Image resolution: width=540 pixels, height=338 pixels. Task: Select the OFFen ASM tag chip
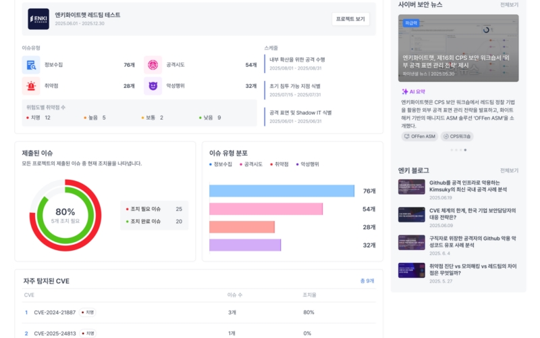(419, 137)
